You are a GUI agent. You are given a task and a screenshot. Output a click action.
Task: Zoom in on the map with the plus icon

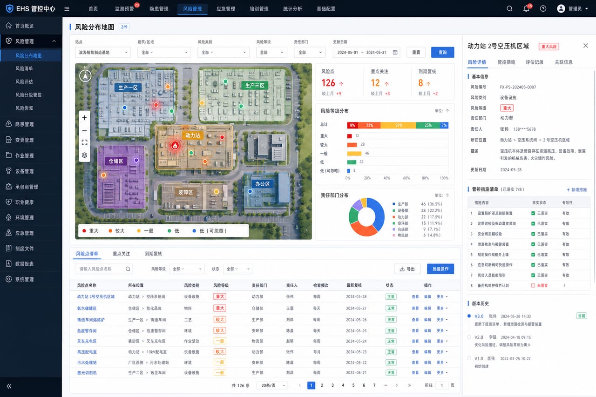point(84,118)
